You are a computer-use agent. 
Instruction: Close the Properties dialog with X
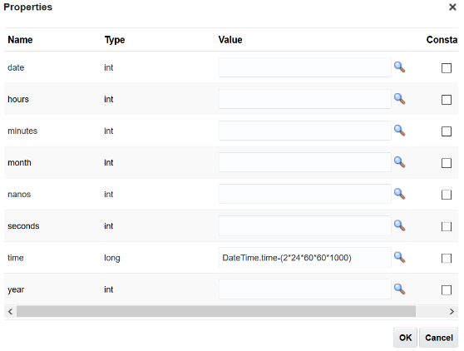point(452,7)
